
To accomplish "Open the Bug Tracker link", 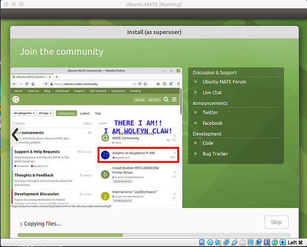I will [215, 154].
